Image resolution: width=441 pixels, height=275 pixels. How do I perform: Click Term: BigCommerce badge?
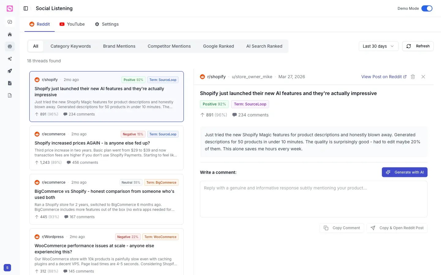pos(161,182)
